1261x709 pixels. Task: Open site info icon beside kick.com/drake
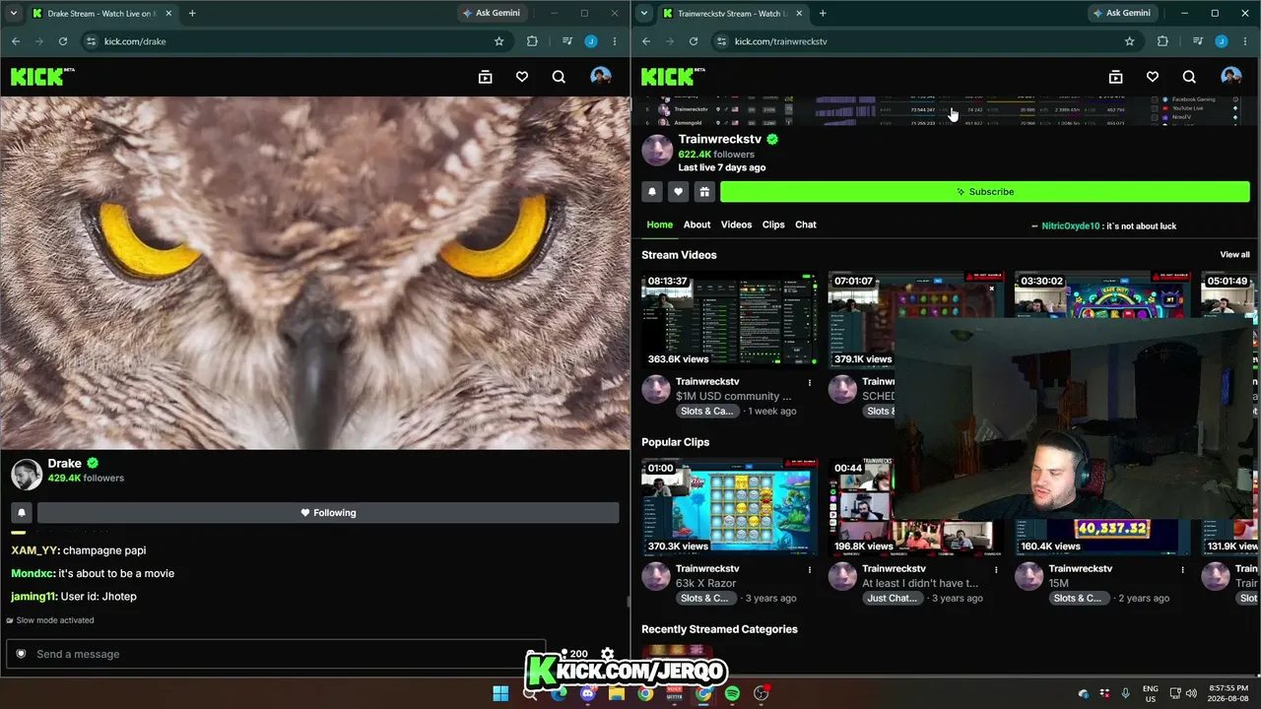[92, 41]
